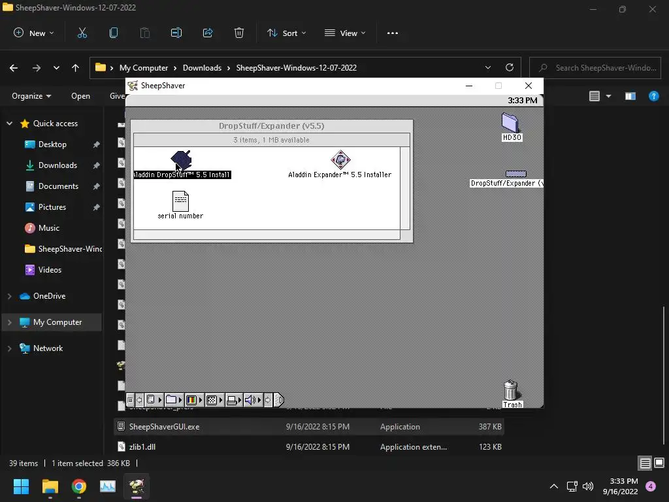This screenshot has height=502, width=669.
Task: Switch to large icons view in status bar
Action: 659,463
